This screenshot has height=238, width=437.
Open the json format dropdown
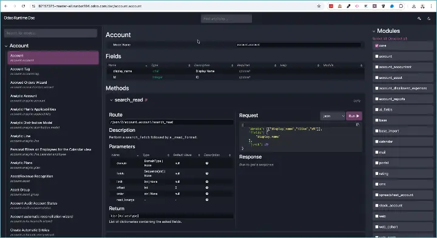click(x=333, y=116)
